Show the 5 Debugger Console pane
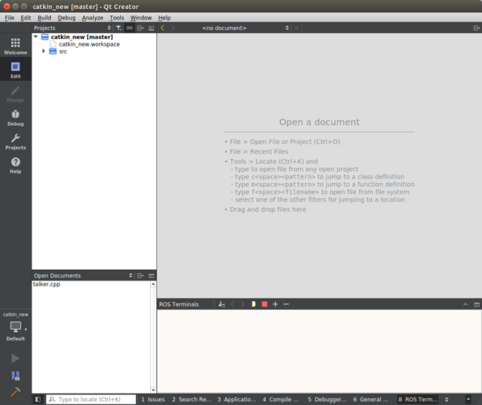Screen dimensions: 482x405 tap(327, 399)
